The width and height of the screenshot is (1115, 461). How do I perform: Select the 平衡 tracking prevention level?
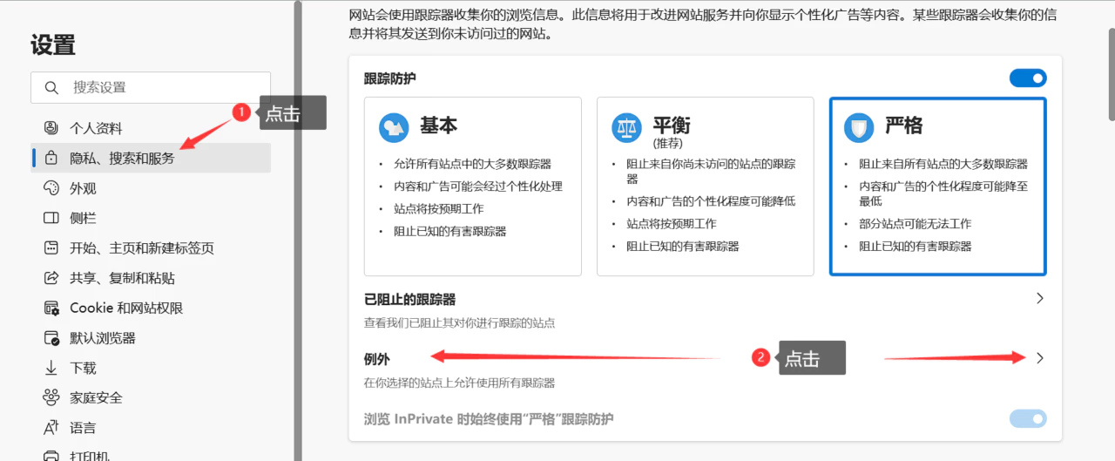pos(705,186)
